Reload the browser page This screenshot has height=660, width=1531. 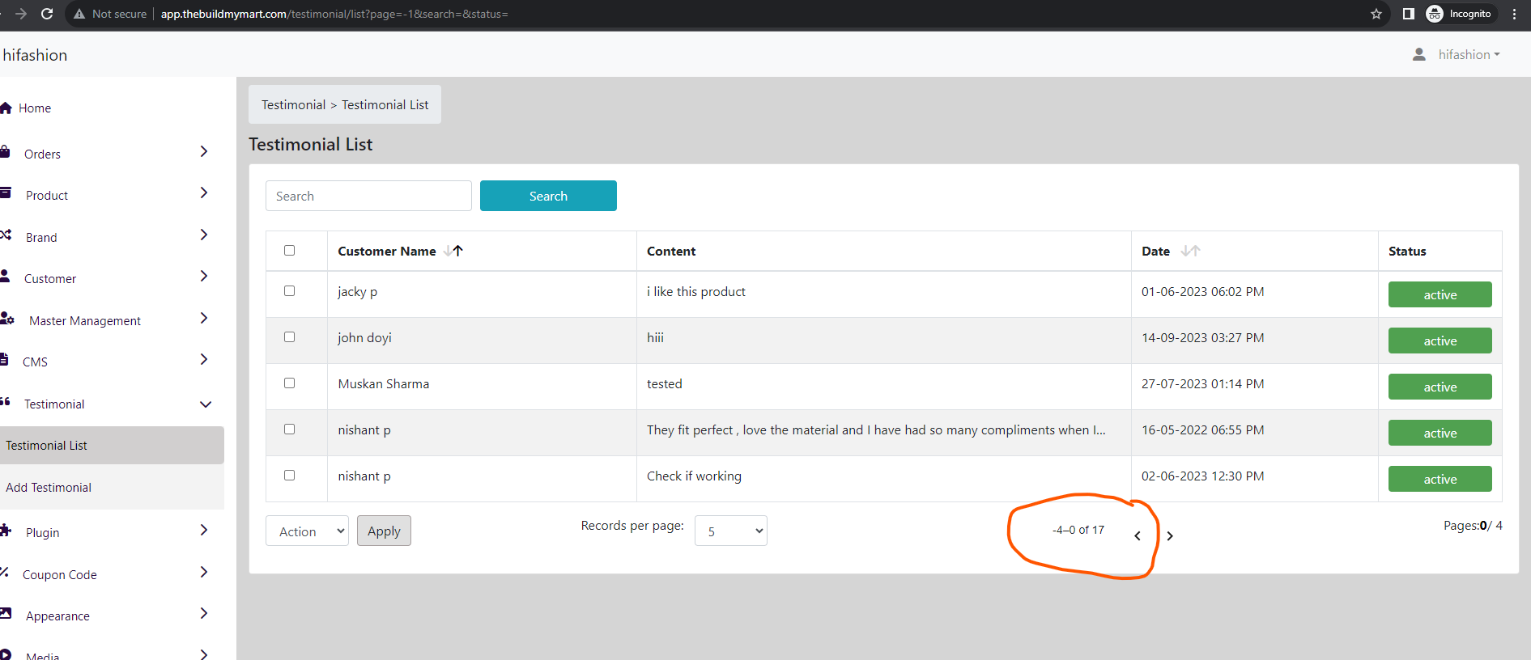click(x=47, y=14)
